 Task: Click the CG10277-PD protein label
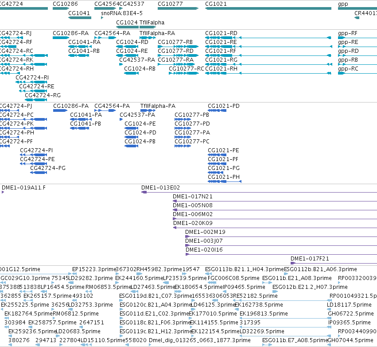click(192, 124)
